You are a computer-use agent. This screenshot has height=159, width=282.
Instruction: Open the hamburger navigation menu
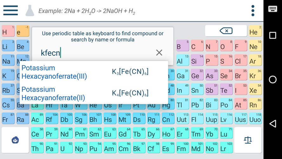pyautogui.click(x=10, y=10)
